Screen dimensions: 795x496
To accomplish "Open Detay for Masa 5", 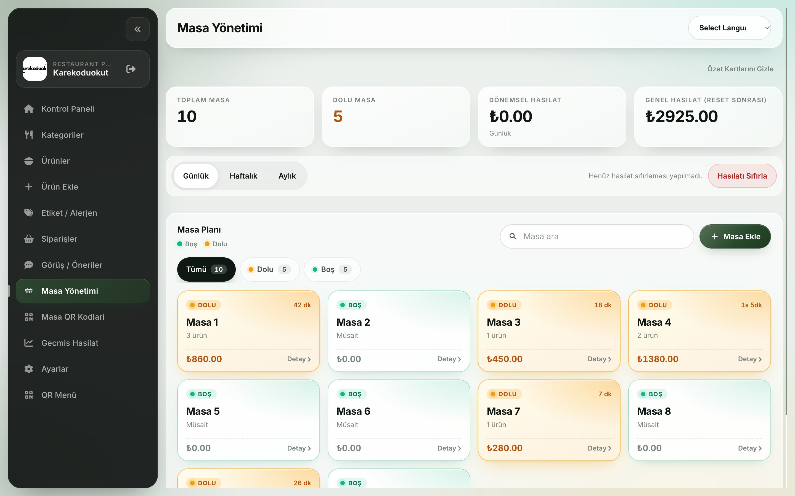I will tap(299, 448).
